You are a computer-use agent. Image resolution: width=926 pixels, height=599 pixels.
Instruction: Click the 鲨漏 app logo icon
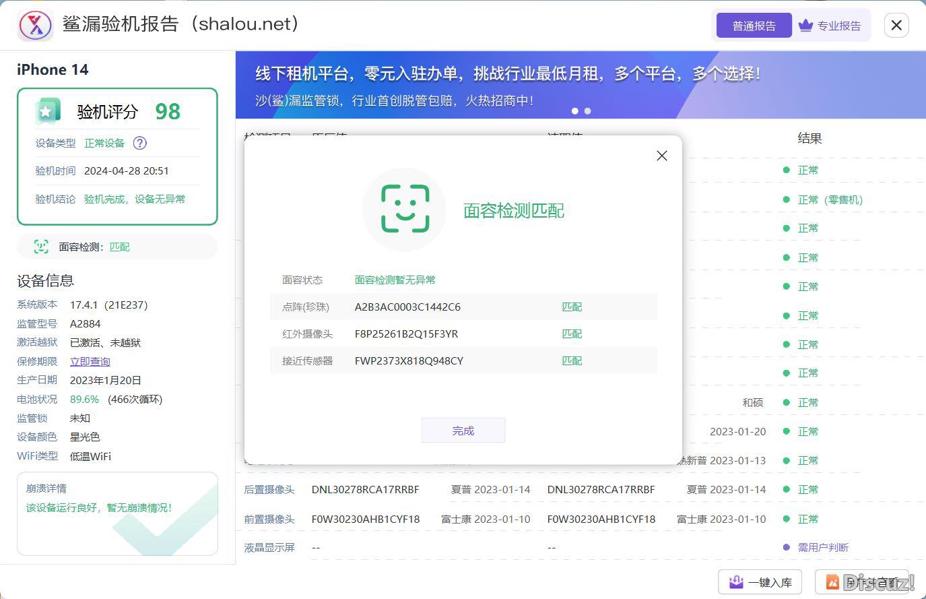click(x=36, y=25)
